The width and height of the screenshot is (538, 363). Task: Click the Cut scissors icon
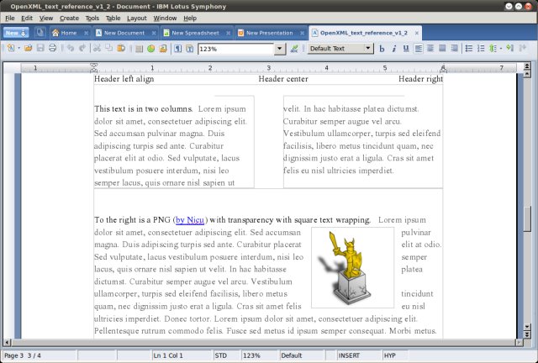(98, 49)
